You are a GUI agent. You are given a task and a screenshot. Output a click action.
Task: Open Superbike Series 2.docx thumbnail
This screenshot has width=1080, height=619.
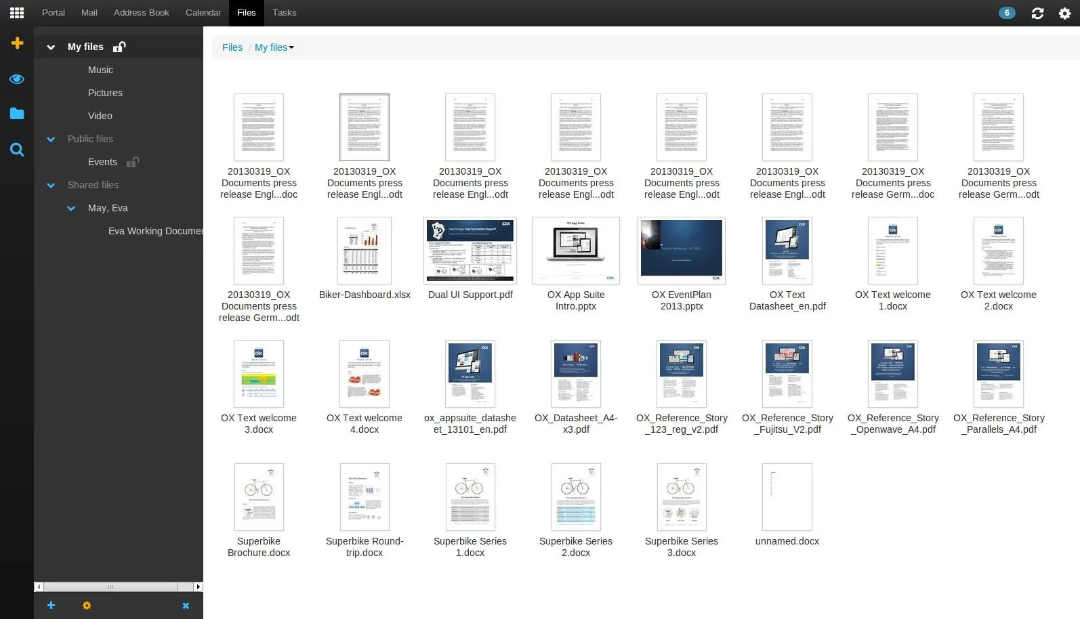[576, 497]
